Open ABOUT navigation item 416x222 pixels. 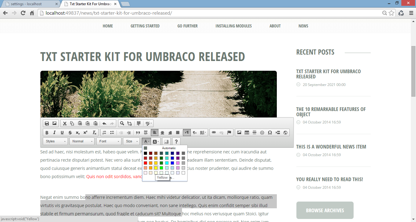275,26
